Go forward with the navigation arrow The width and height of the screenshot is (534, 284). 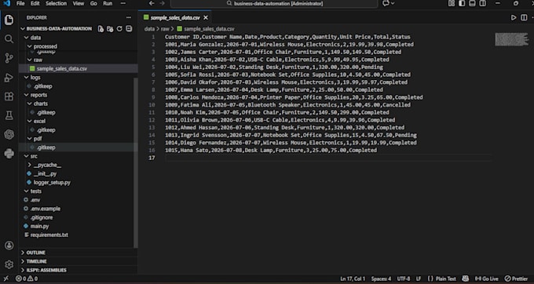pyautogui.click(x=162, y=3)
